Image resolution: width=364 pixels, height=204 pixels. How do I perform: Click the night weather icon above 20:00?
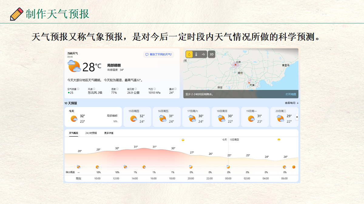click(x=190, y=167)
